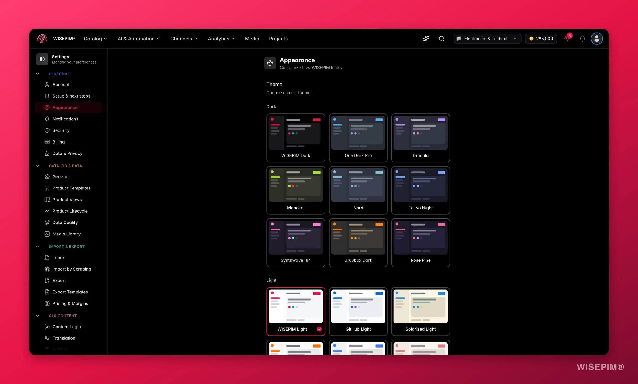The height and width of the screenshot is (384, 638).
Task: Click the Billing card icon
Action: click(x=47, y=142)
